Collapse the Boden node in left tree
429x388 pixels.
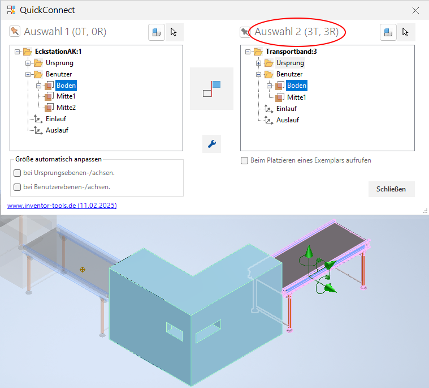38,86
